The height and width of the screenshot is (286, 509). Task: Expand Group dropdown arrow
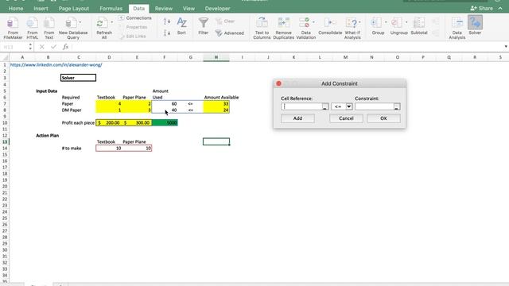click(386, 22)
